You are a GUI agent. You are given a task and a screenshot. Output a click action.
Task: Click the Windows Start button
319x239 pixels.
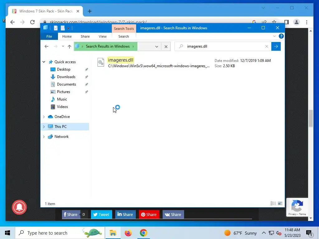tap(7, 233)
